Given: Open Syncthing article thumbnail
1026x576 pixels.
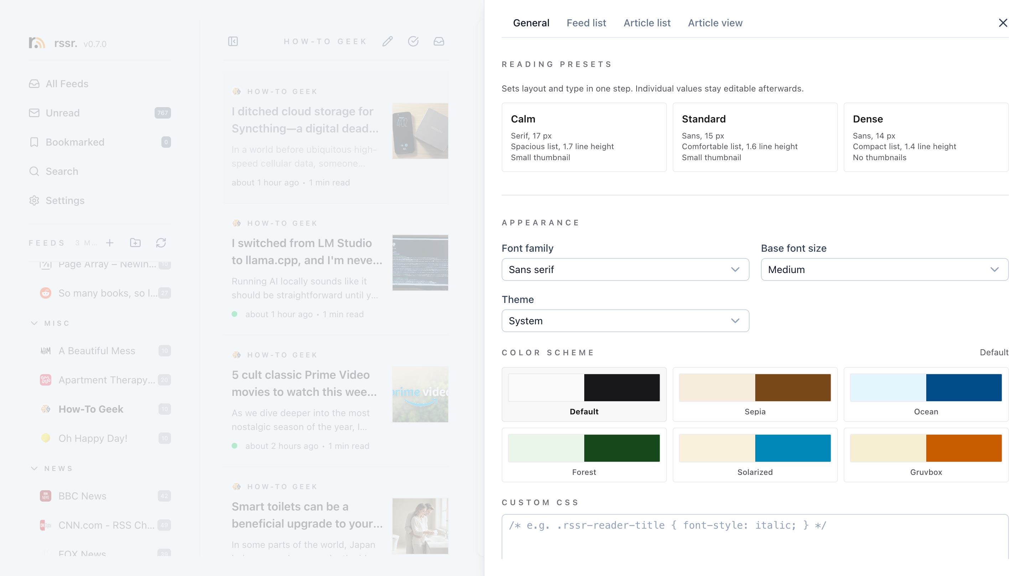Looking at the screenshot, I should (420, 131).
